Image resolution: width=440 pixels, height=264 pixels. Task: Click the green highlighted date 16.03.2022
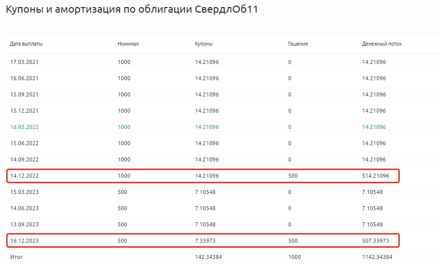pyautogui.click(x=24, y=127)
